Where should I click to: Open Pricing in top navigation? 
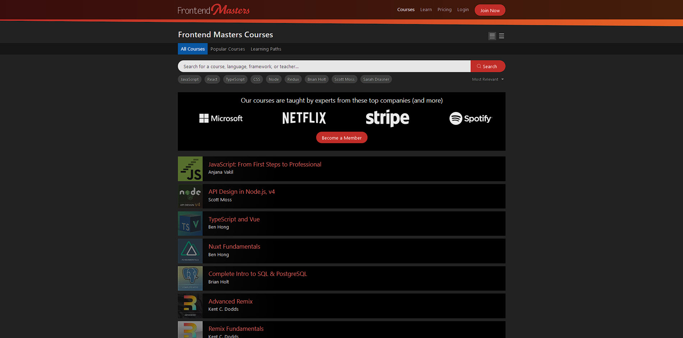pos(444,10)
